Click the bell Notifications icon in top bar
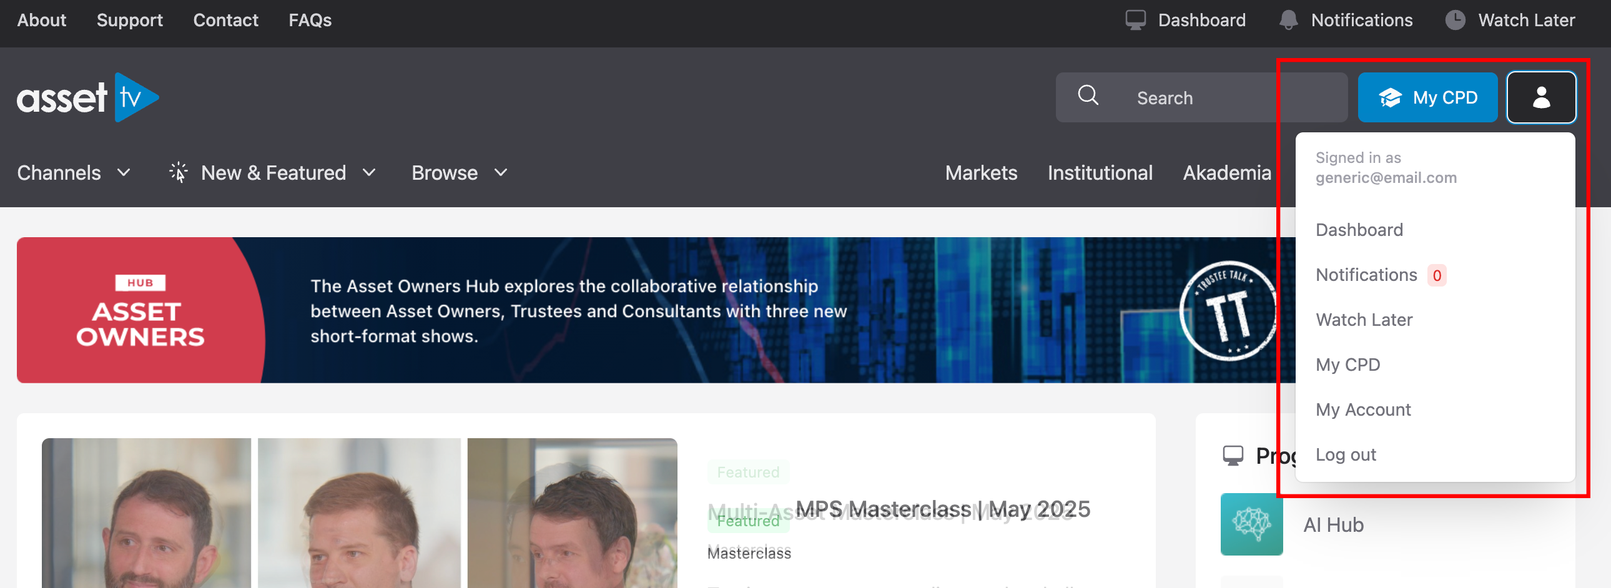Image resolution: width=1611 pixels, height=588 pixels. tap(1288, 20)
